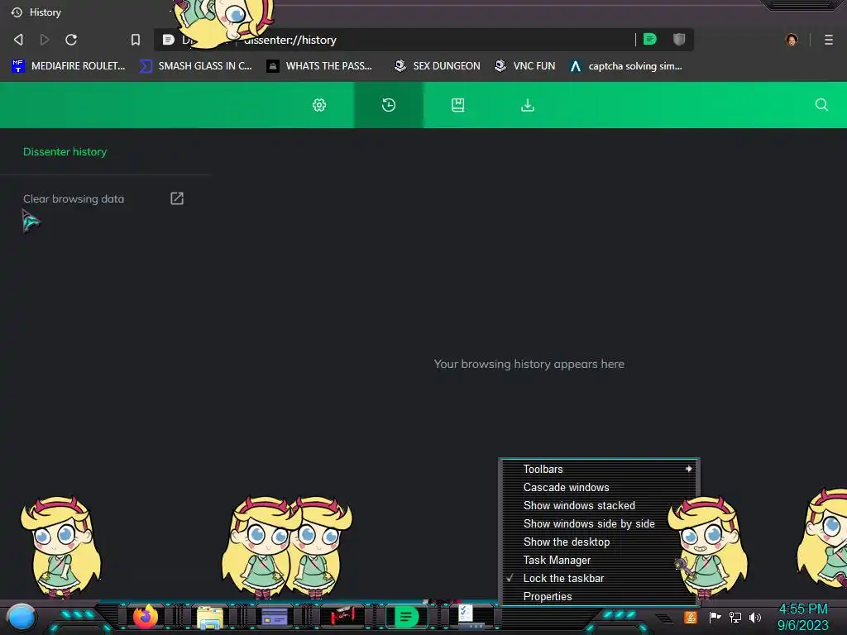Click the orange Java tray icon
Image resolution: width=847 pixels, height=635 pixels.
pyautogui.click(x=691, y=617)
